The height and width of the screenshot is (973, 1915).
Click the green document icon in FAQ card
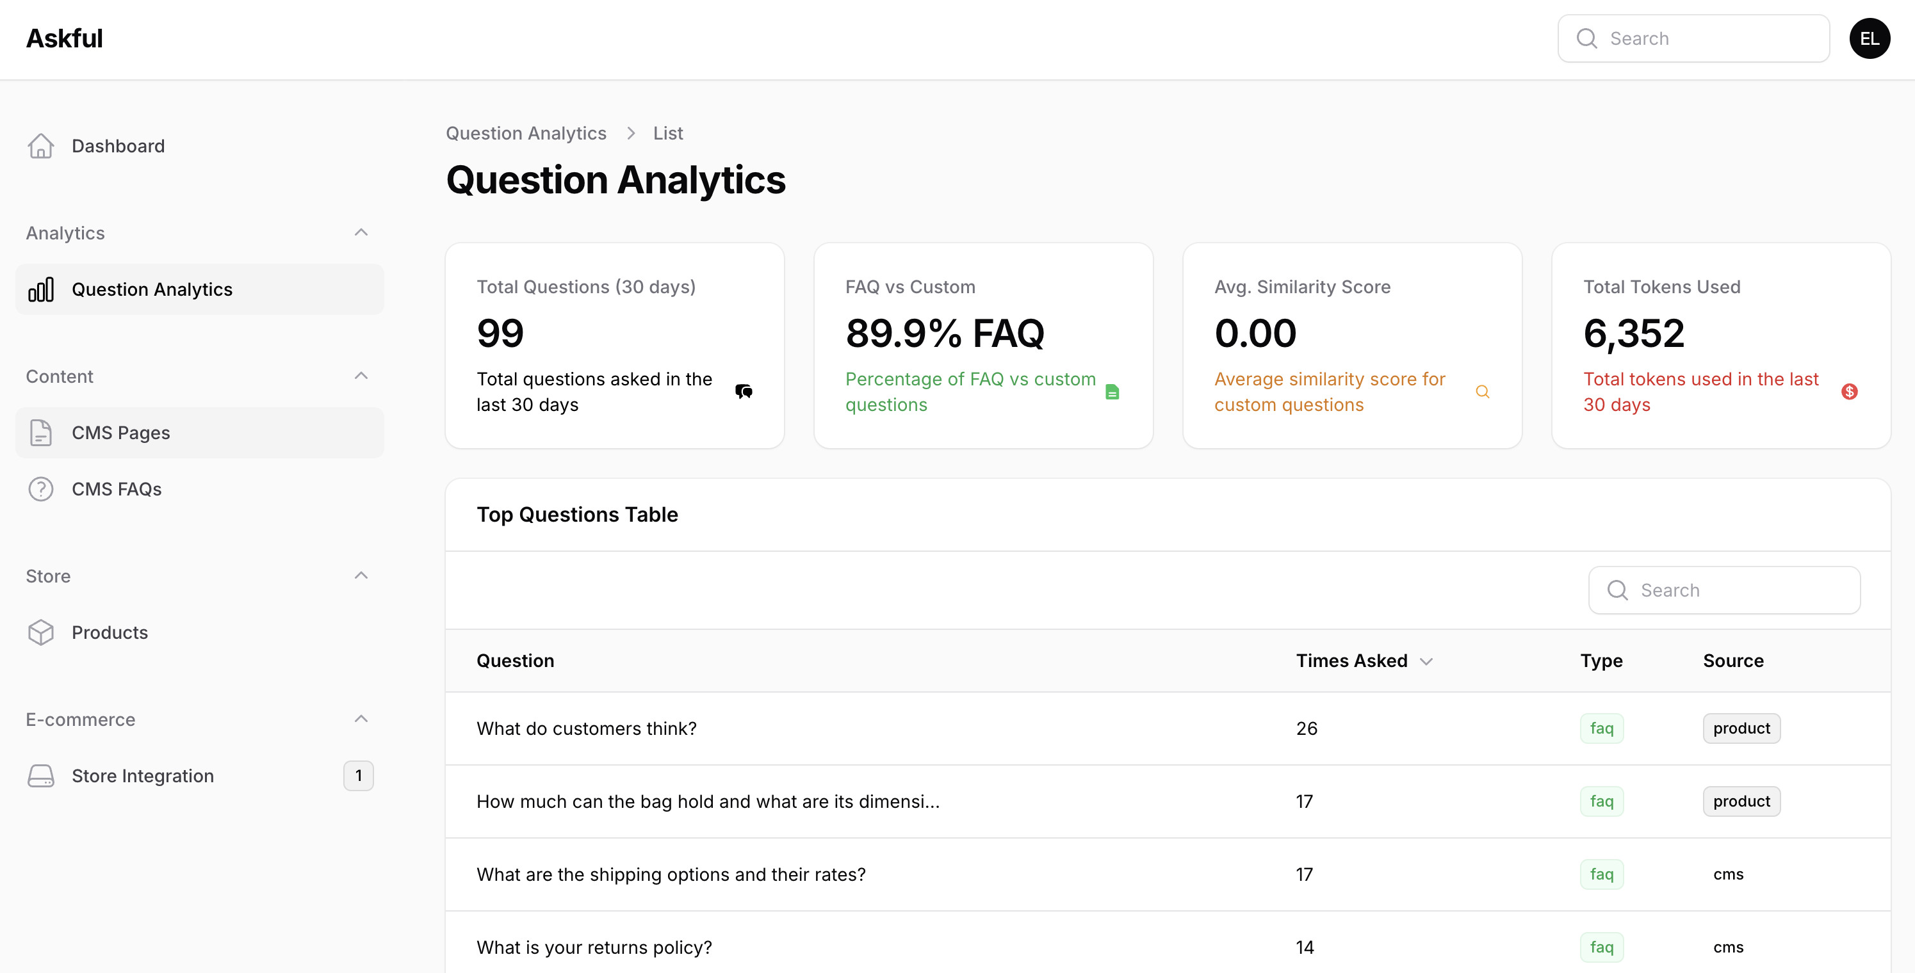[1112, 391]
